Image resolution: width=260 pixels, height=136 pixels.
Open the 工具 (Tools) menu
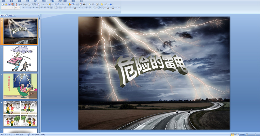[x=52, y=1]
